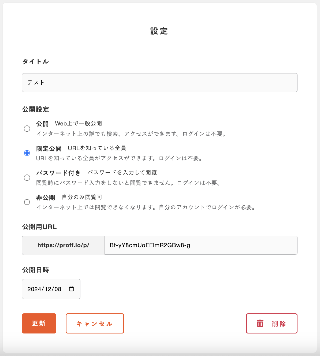Image resolution: width=320 pixels, height=356 pixels.
Task: Click the 更新 button
Action: click(39, 323)
